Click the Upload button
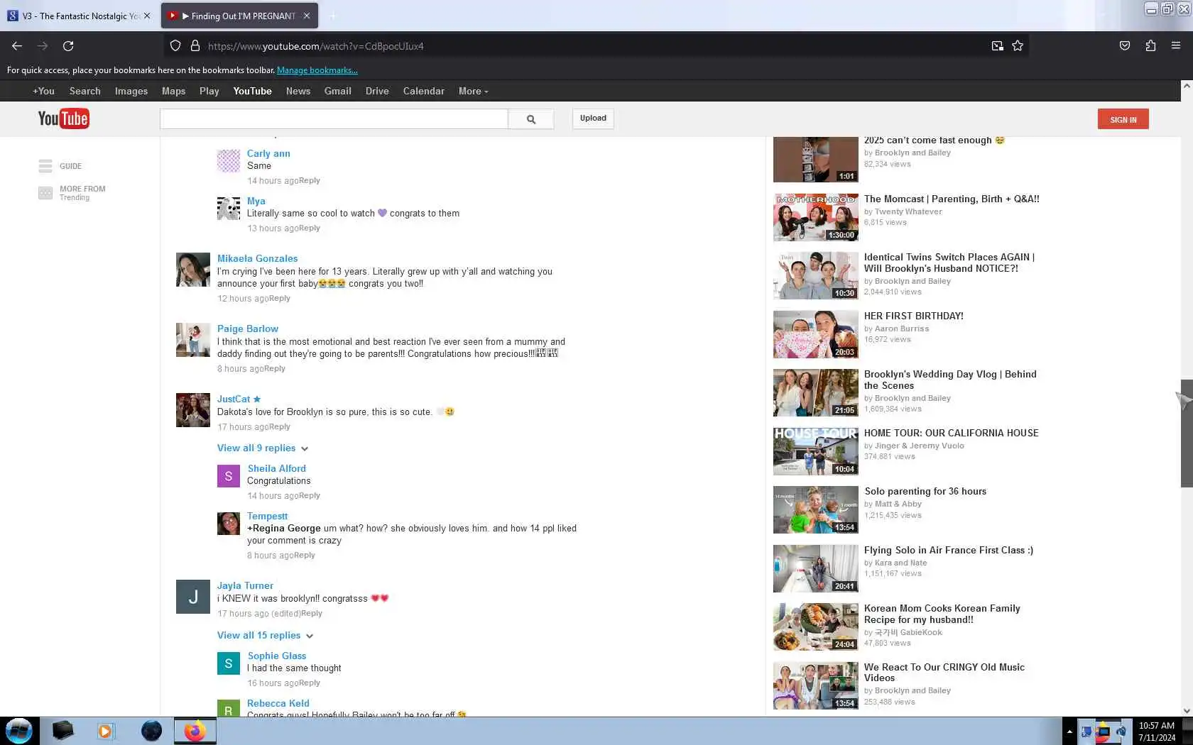The height and width of the screenshot is (745, 1193). click(593, 118)
